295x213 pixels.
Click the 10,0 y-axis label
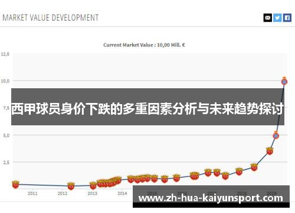coord(5,81)
